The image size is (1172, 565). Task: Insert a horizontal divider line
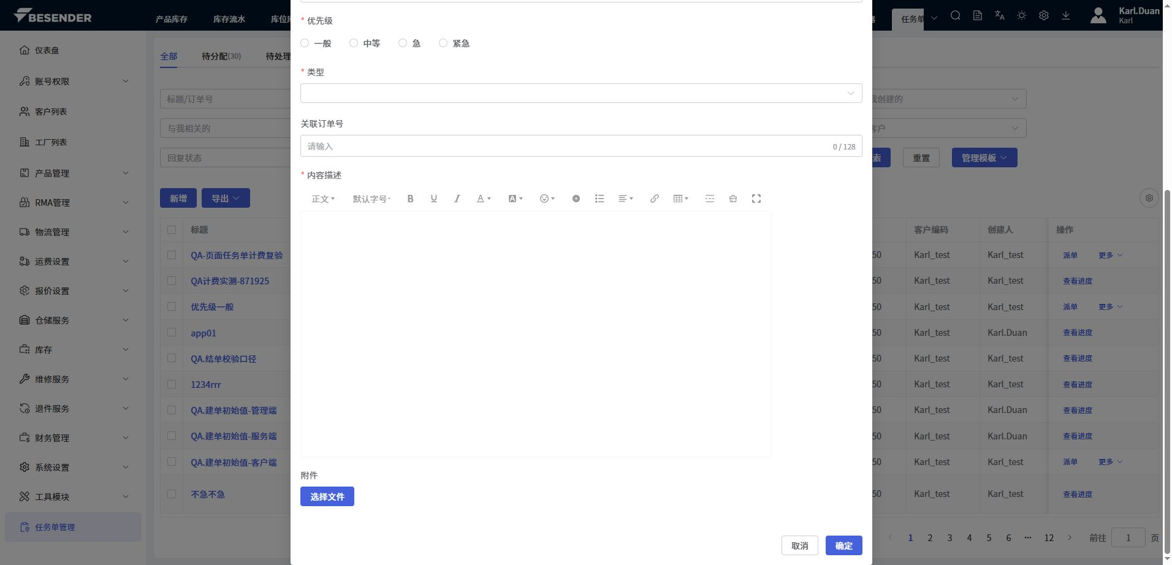710,199
